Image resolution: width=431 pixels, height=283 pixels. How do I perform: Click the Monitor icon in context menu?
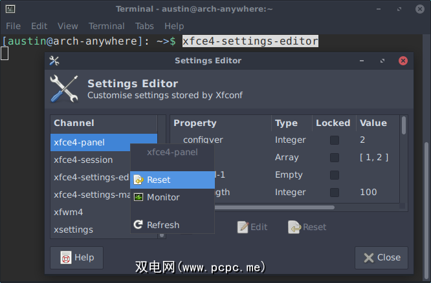point(138,197)
